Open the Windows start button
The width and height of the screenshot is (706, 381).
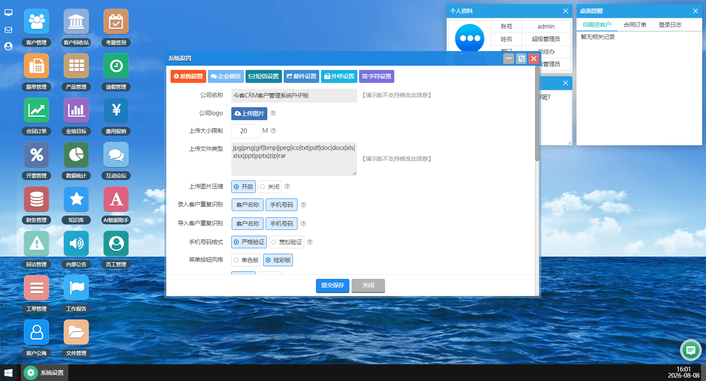pyautogui.click(x=8, y=373)
